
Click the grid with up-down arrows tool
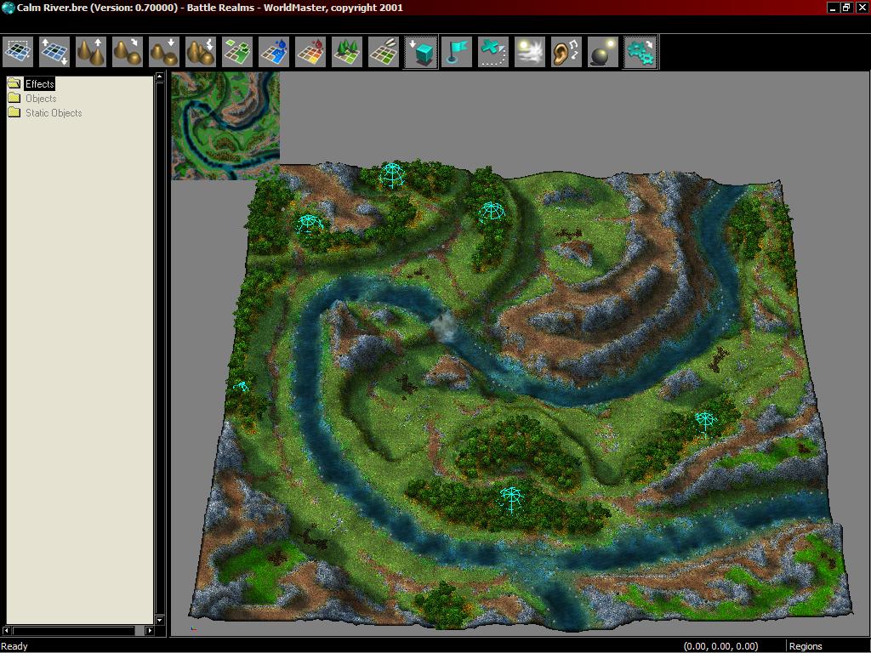tap(54, 52)
